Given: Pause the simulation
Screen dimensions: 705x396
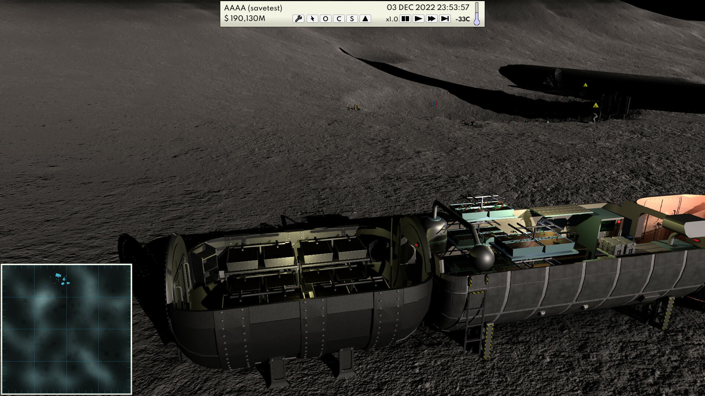Looking at the screenshot, I should point(405,19).
